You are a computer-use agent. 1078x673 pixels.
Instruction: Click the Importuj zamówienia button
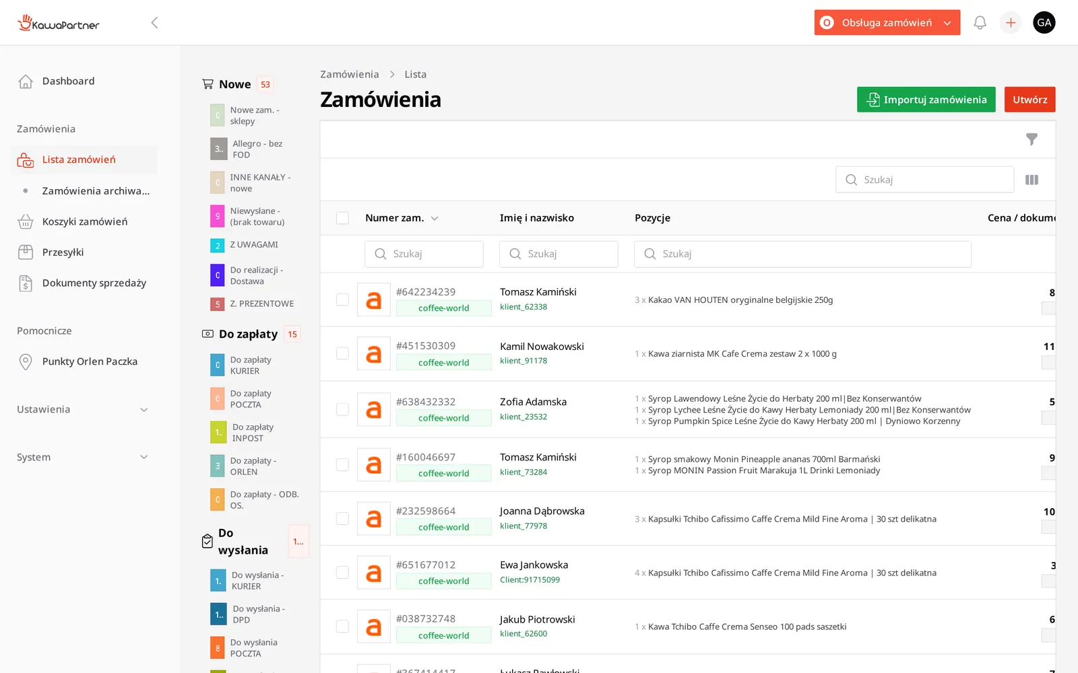[x=926, y=100]
